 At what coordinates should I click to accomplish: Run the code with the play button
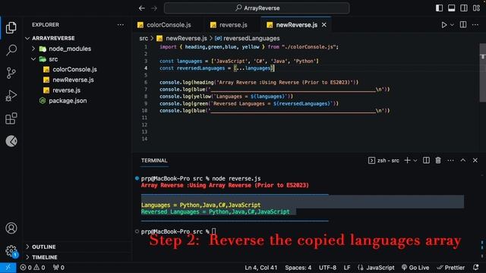point(443,25)
